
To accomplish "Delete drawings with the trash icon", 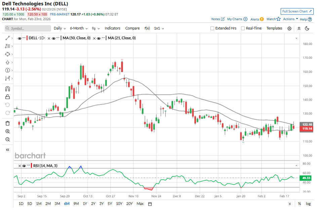I will (7, 123).
